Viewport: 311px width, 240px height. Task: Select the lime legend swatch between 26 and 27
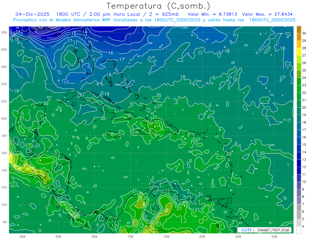pyautogui.click(x=299, y=59)
